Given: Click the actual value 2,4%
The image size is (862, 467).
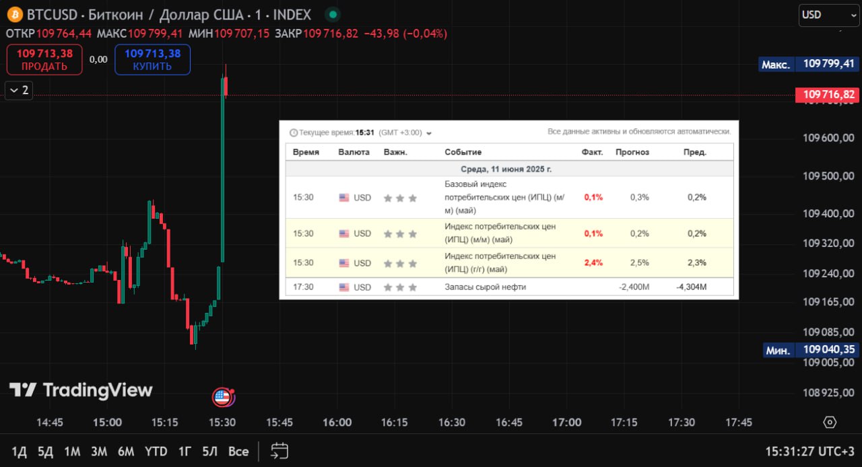Looking at the screenshot, I should [x=594, y=263].
